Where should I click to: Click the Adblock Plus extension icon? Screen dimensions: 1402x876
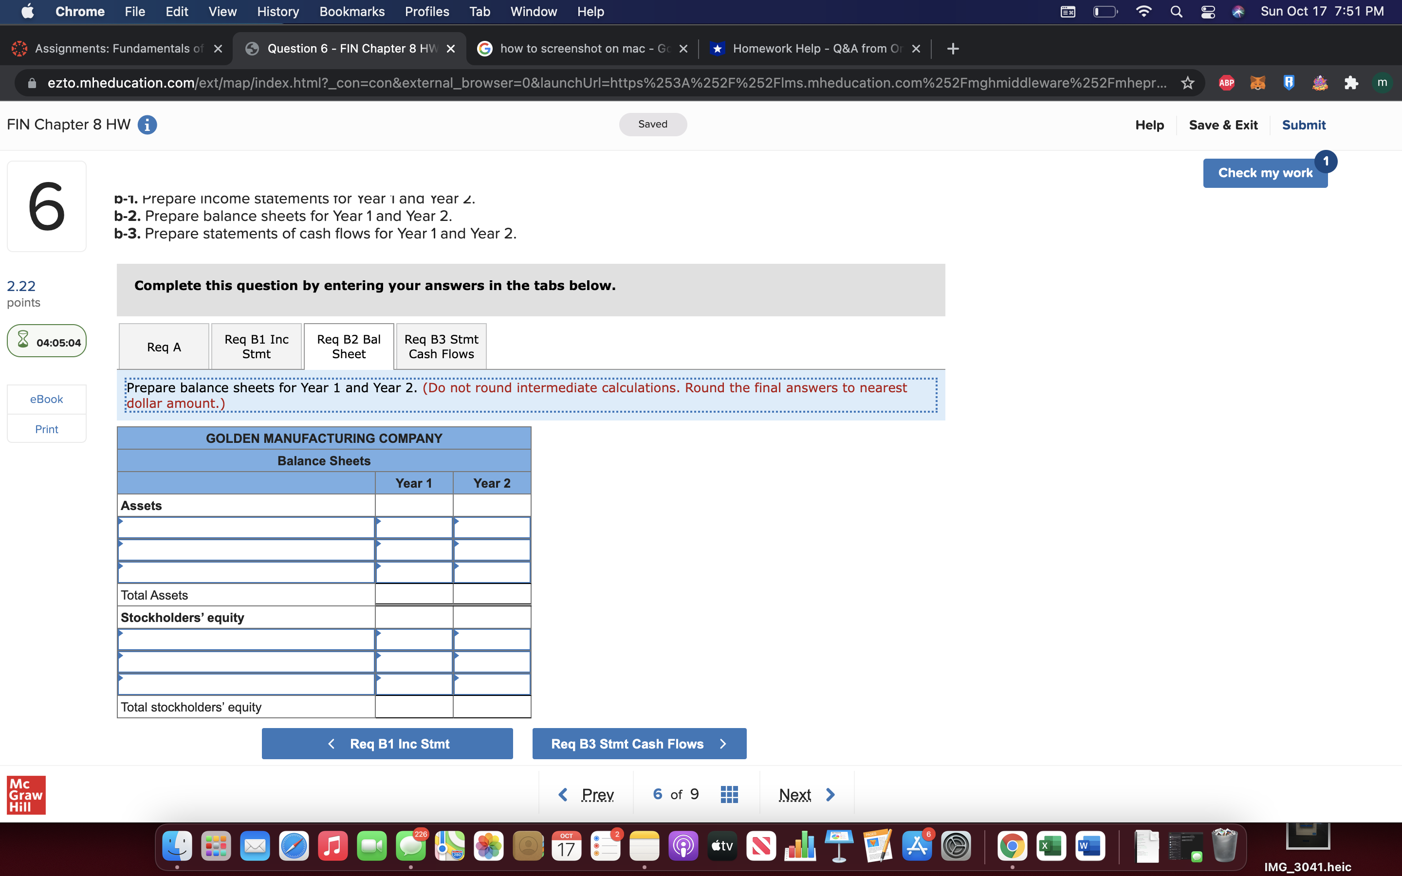1227,82
